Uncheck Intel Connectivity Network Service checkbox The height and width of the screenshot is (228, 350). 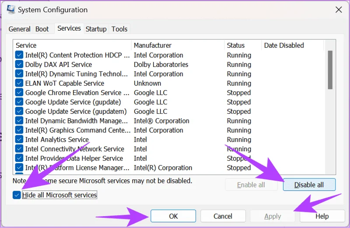coord(19,149)
